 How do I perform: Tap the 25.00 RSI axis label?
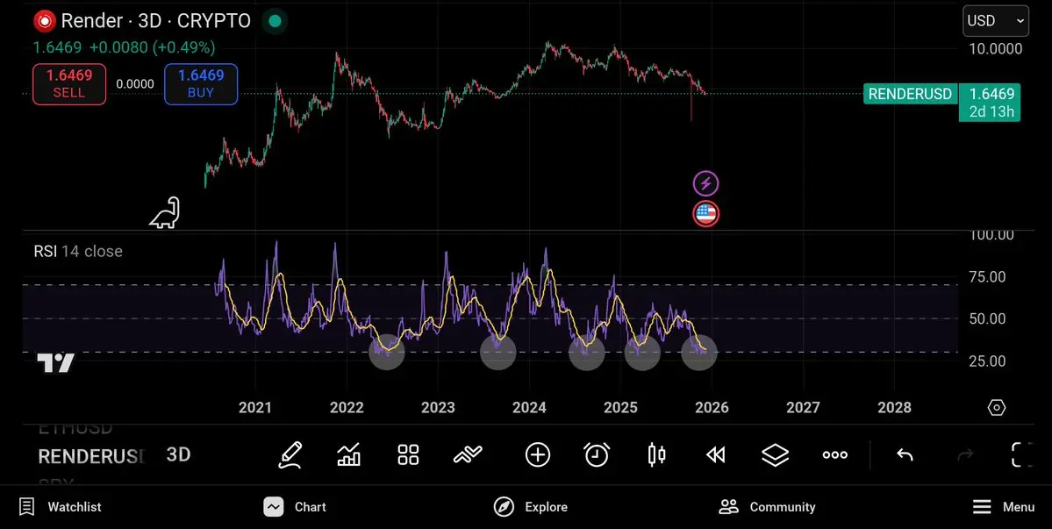click(988, 361)
